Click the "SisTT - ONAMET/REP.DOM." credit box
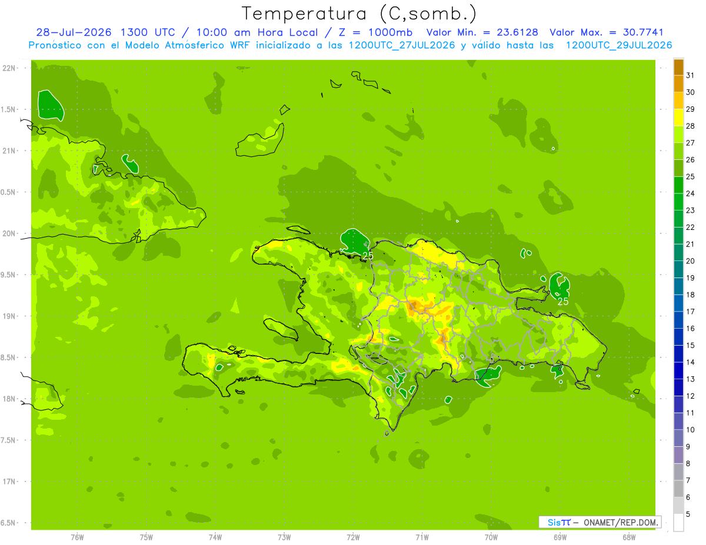706x545 pixels. 600,522
